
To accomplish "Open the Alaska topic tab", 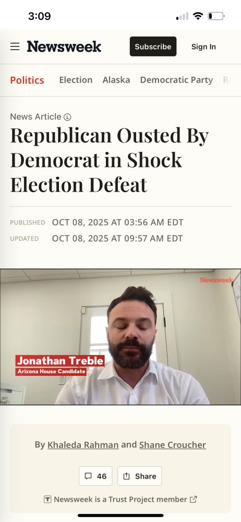I will (x=116, y=80).
